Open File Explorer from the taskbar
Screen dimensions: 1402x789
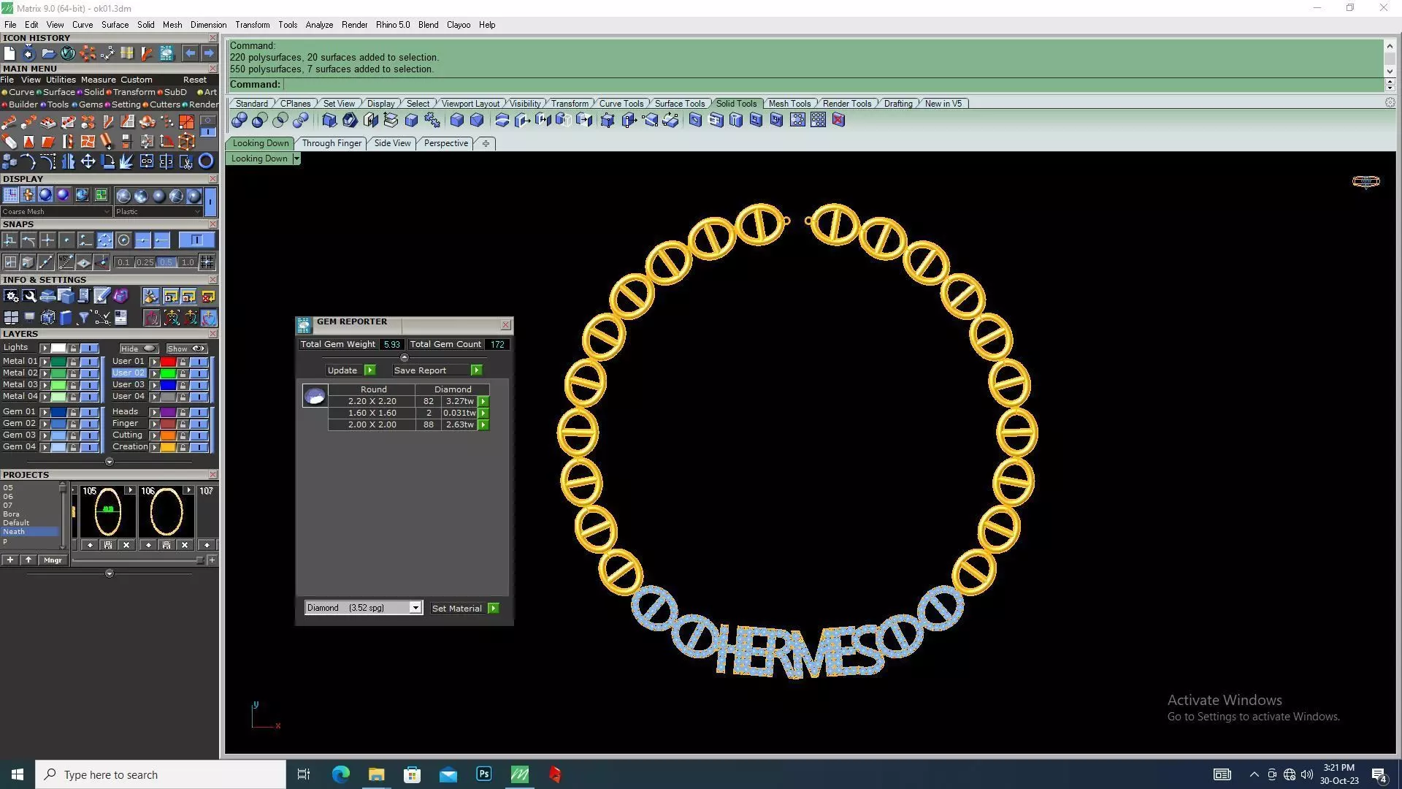tap(376, 774)
